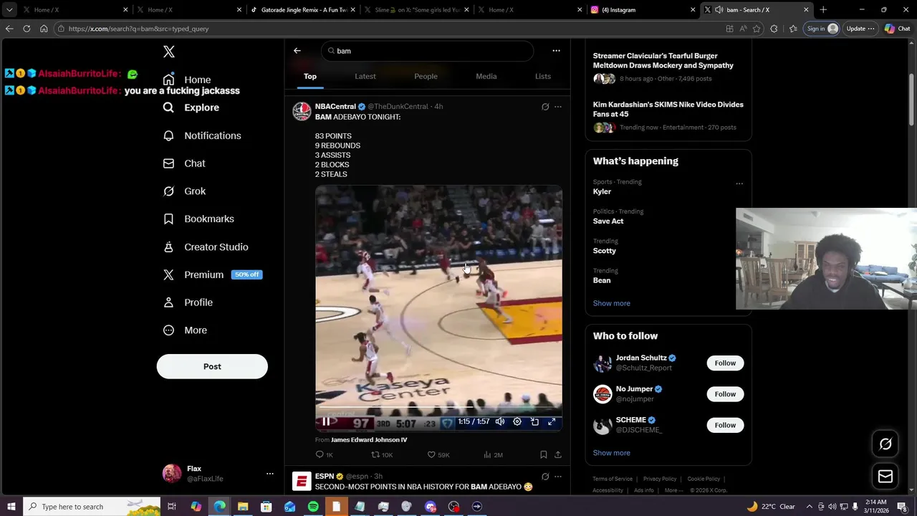Go back with search back arrow
Viewport: 917px width, 516px height.
coord(297,51)
